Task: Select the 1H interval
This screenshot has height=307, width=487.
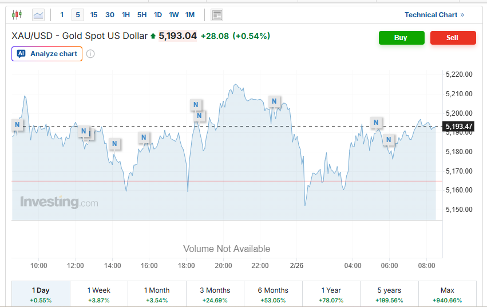Action: click(126, 15)
